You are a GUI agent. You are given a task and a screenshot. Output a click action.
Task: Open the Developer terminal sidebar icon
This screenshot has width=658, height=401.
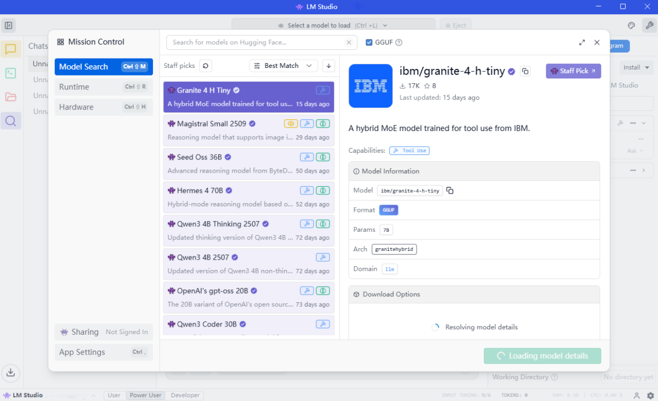click(x=11, y=73)
